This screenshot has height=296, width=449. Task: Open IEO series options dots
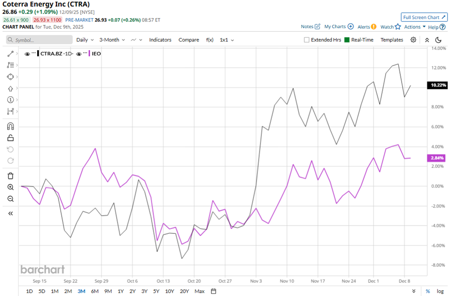pos(85,53)
